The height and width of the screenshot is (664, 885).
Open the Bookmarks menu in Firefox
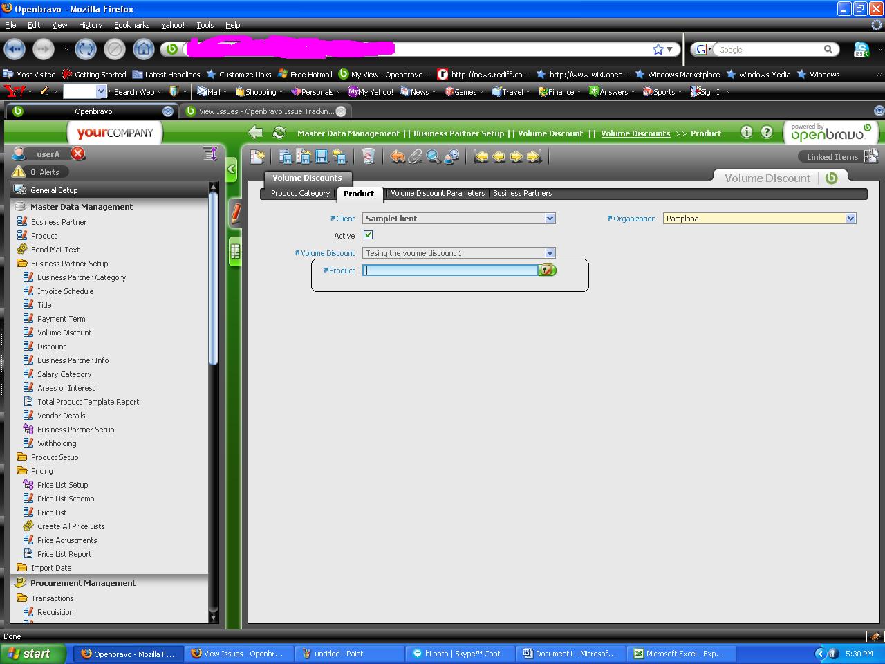(131, 25)
